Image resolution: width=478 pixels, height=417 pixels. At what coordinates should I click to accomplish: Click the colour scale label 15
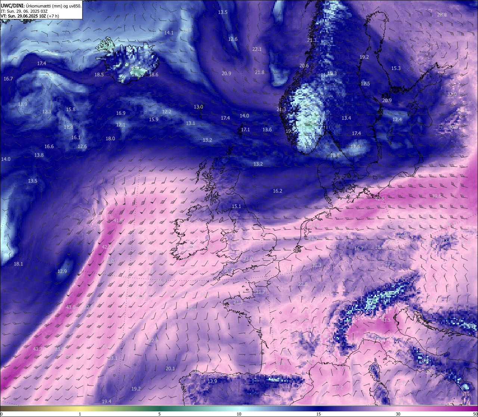319,414
